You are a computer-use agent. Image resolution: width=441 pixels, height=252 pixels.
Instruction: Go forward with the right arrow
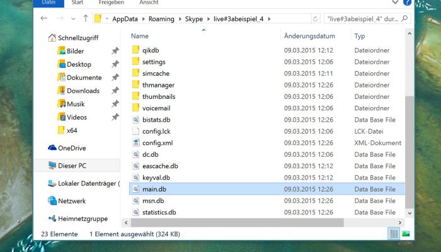[x=60, y=18]
